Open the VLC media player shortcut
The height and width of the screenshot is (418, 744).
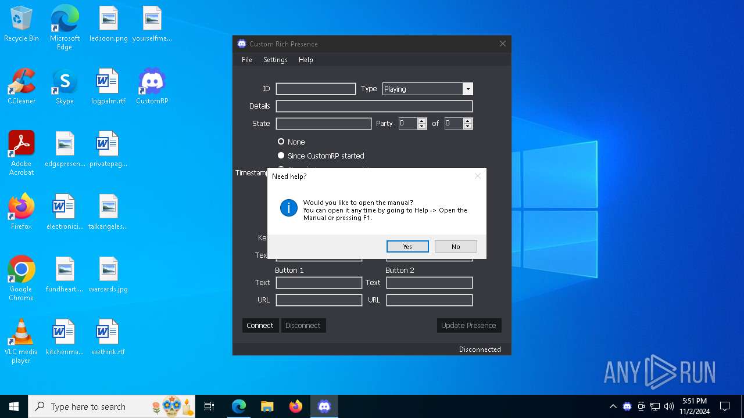coord(22,341)
